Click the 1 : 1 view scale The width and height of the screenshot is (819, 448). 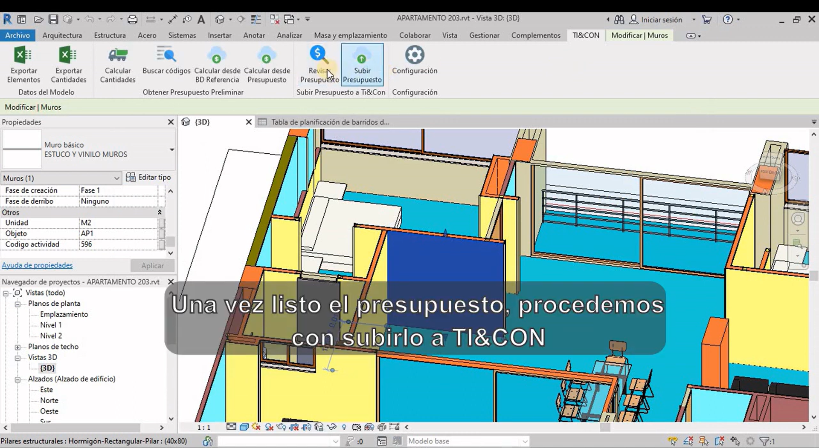coord(203,427)
